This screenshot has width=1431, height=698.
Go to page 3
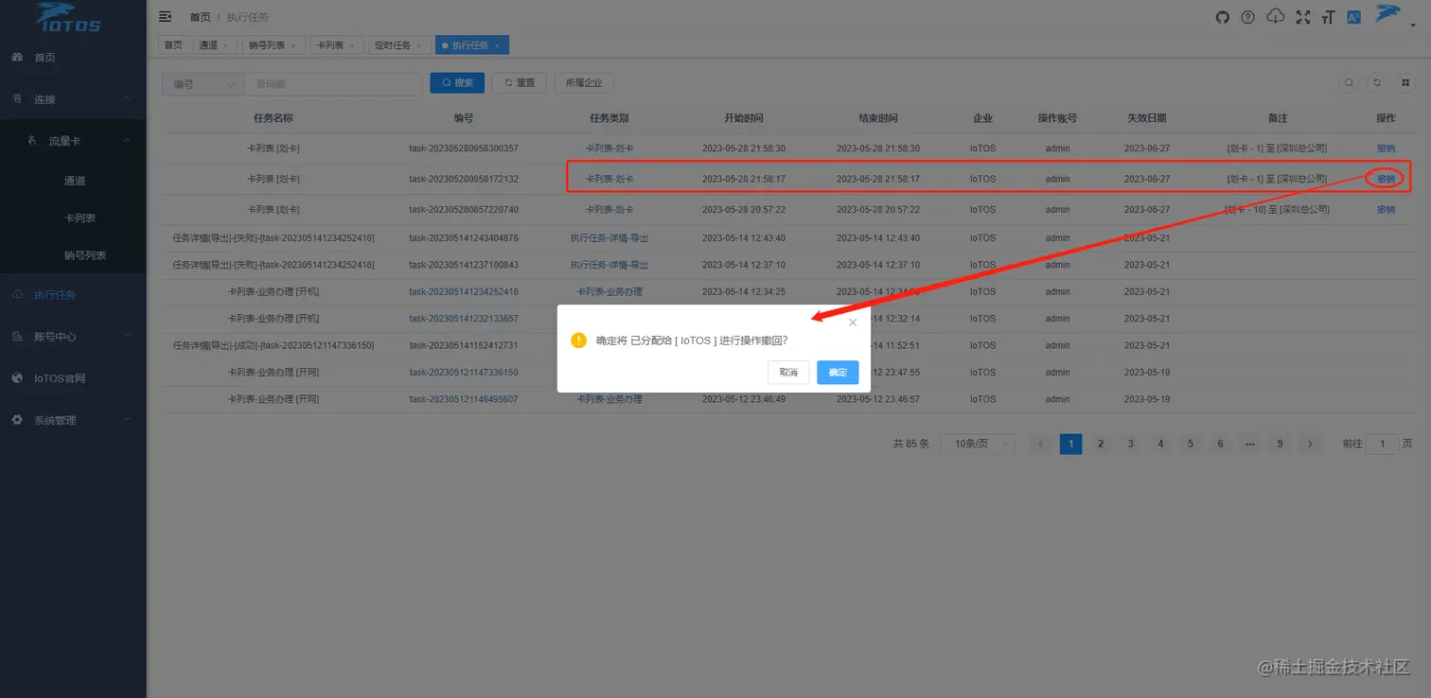point(1131,444)
